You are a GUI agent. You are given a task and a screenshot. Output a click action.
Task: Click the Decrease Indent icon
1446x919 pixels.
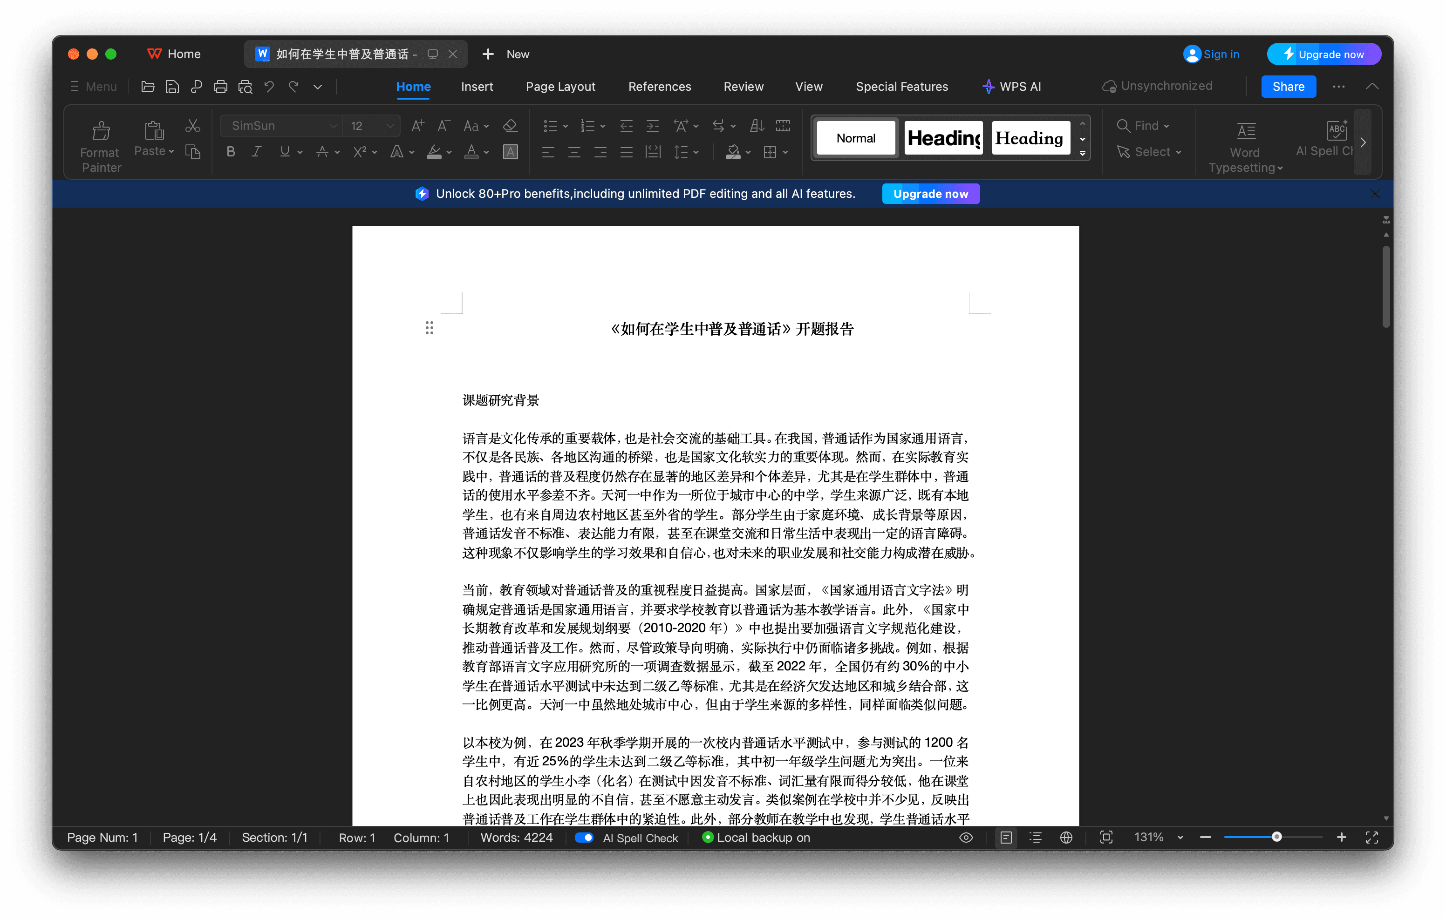coord(626,125)
